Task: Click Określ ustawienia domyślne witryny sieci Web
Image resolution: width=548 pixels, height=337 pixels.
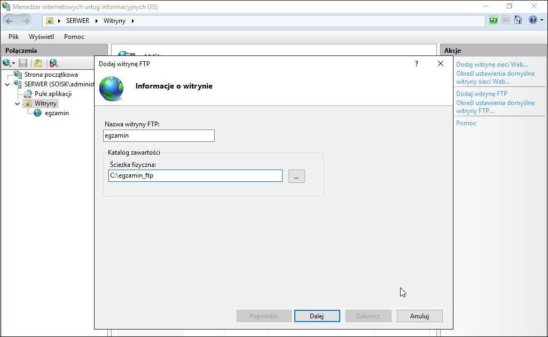Action: (x=495, y=77)
